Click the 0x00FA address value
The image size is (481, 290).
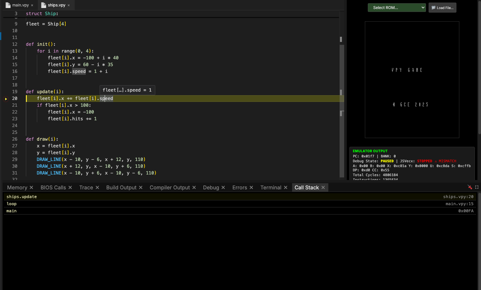pos(466,211)
